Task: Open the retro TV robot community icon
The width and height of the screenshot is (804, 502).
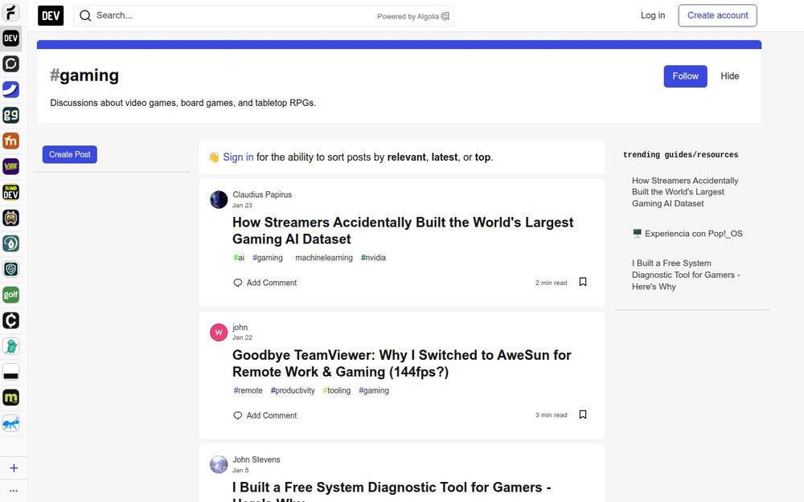Action: point(10,218)
